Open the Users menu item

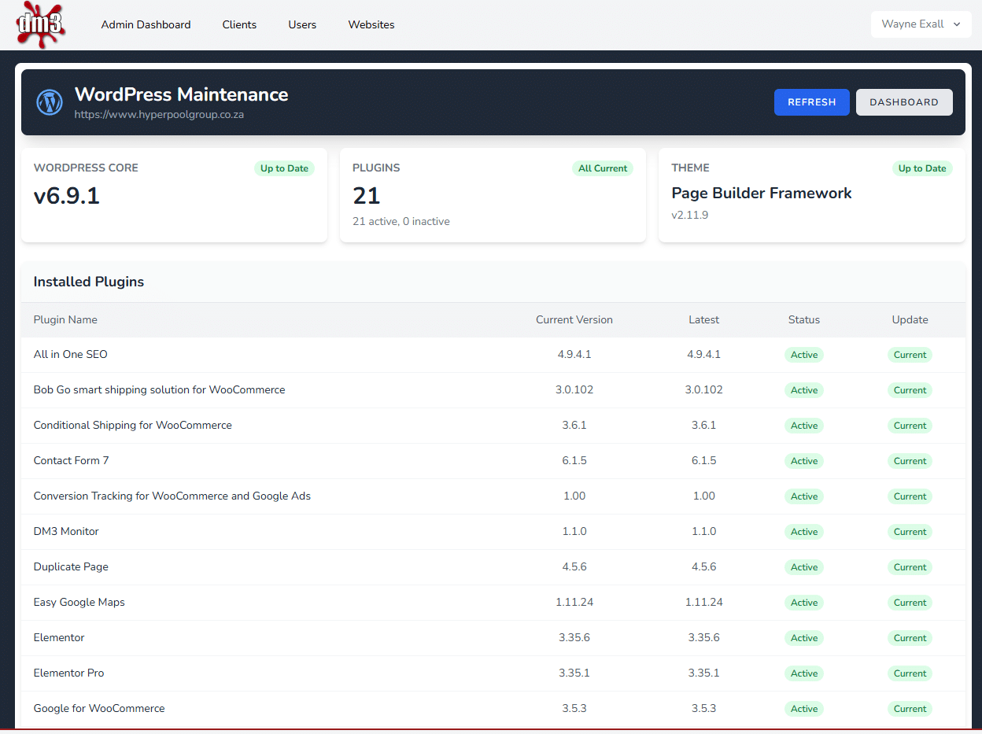point(302,24)
